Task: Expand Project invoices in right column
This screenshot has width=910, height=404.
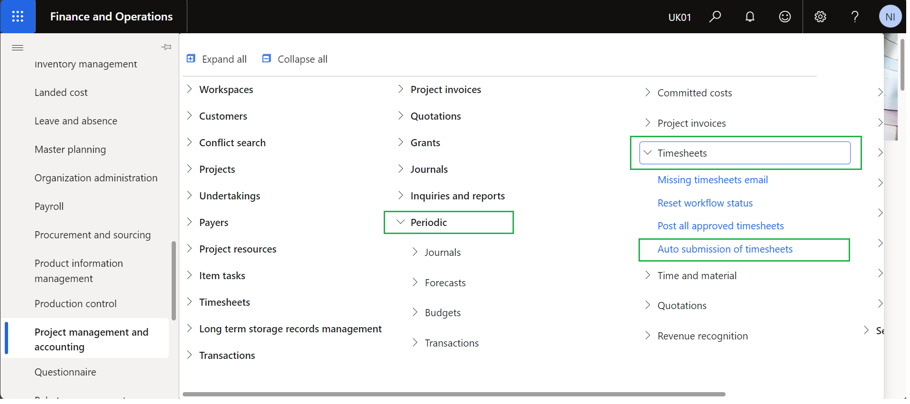Action: [686, 123]
